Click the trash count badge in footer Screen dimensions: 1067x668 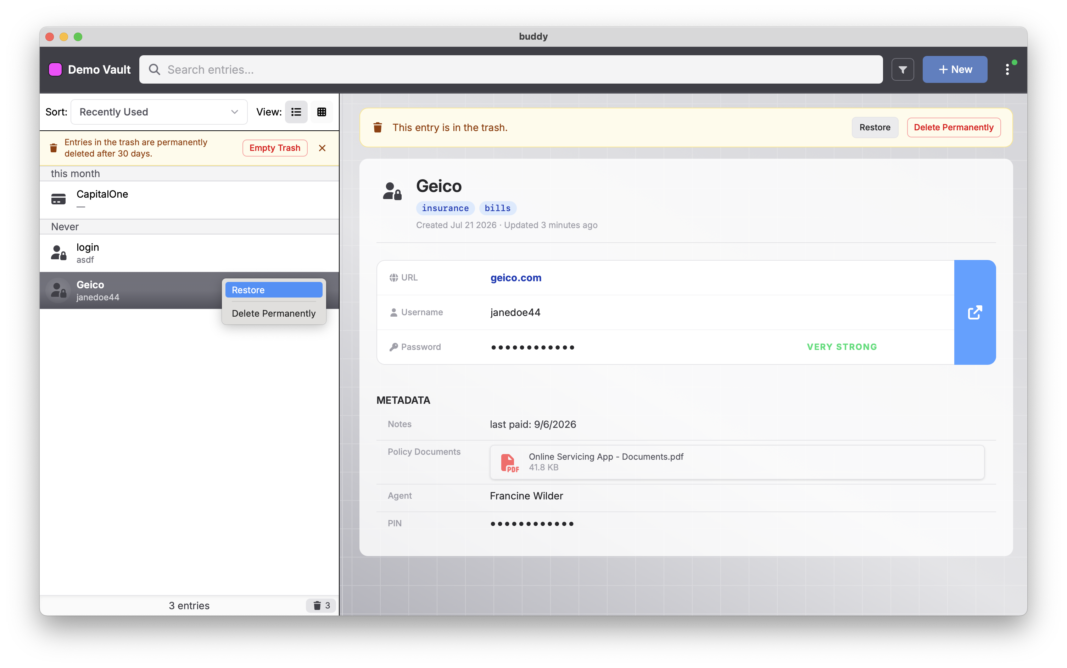pyautogui.click(x=321, y=606)
